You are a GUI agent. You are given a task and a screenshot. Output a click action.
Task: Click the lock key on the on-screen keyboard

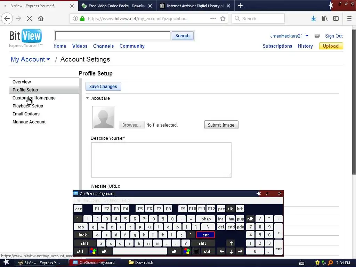[x=83, y=235]
